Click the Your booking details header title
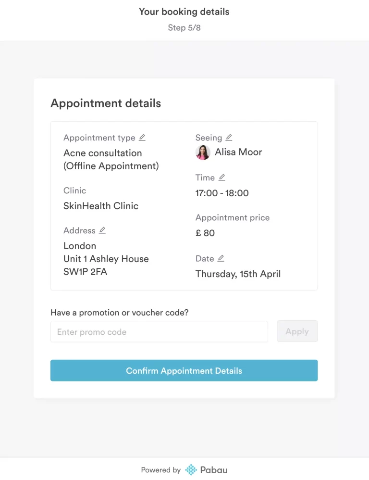Screen dimensions: 369x480 tap(184, 12)
